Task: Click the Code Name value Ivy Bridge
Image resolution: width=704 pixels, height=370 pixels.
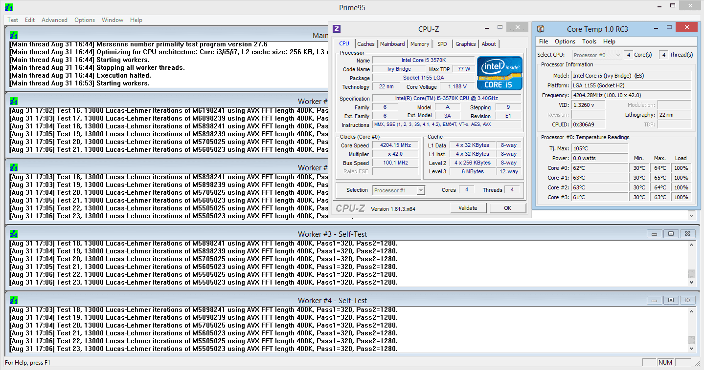Action: (x=399, y=69)
